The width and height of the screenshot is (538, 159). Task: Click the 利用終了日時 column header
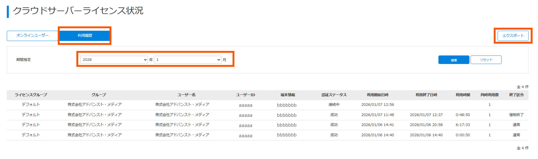426,95
